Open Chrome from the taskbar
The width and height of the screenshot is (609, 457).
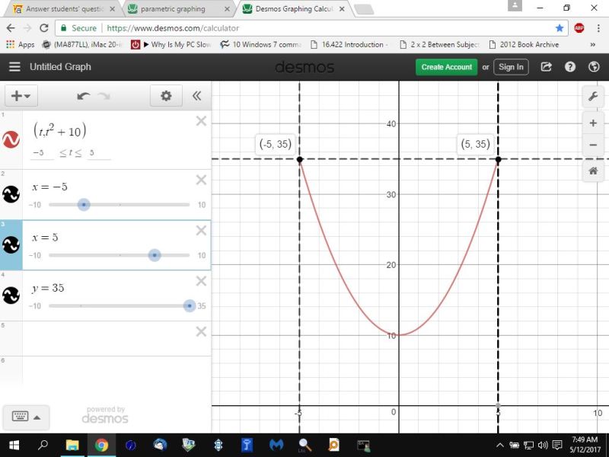pos(101,445)
